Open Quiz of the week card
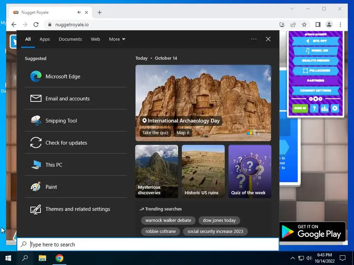Screen dimensions: 354x265 coord(250,171)
